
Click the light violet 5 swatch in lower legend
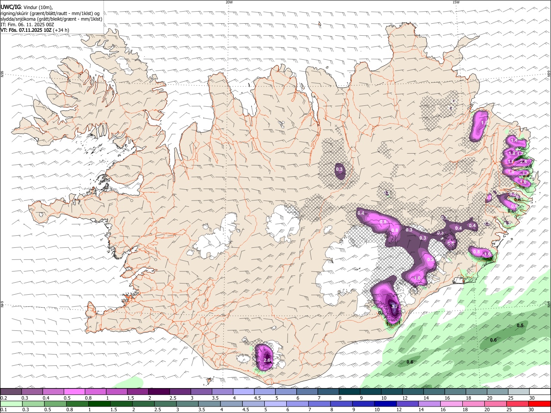tap(275, 404)
